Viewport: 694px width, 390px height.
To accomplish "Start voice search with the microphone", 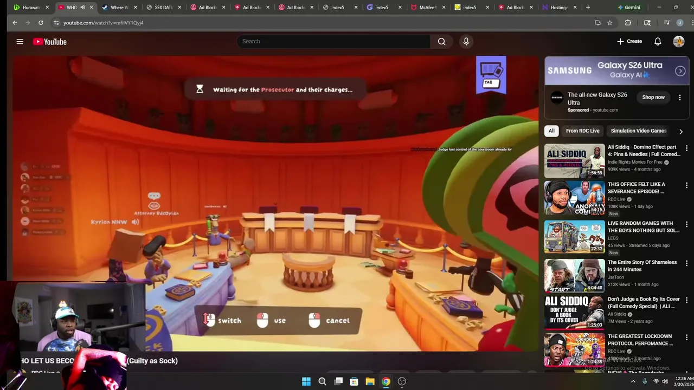I will click(466, 41).
